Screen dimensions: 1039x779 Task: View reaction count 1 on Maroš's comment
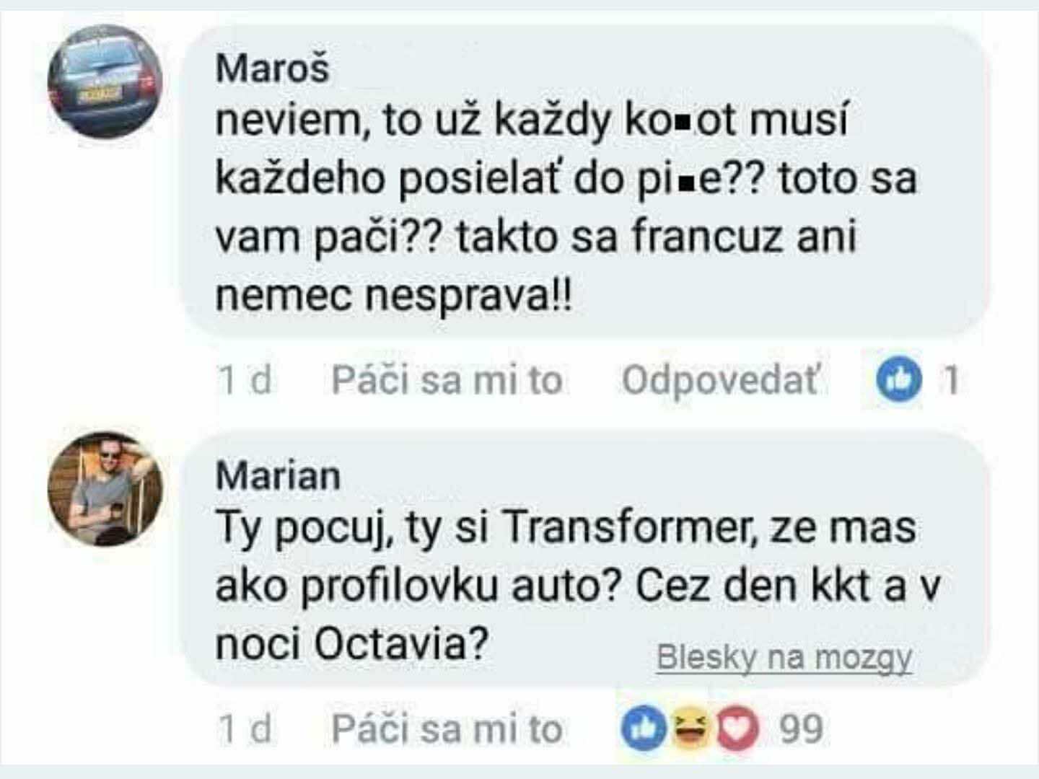pyautogui.click(x=952, y=380)
